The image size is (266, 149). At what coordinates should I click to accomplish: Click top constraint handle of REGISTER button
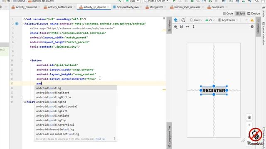tap(214, 86)
